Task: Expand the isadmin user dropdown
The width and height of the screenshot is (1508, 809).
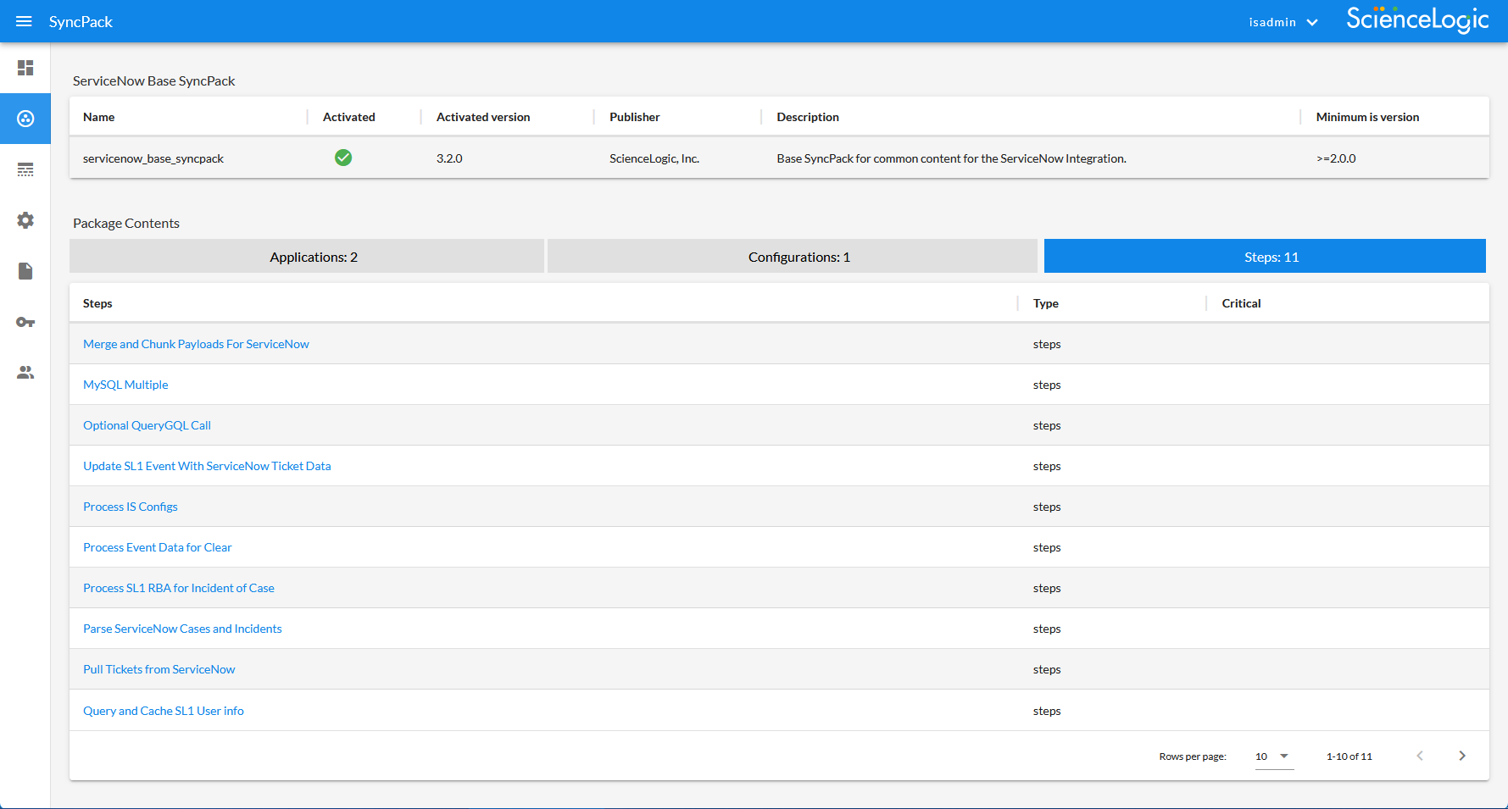Action: point(1283,22)
